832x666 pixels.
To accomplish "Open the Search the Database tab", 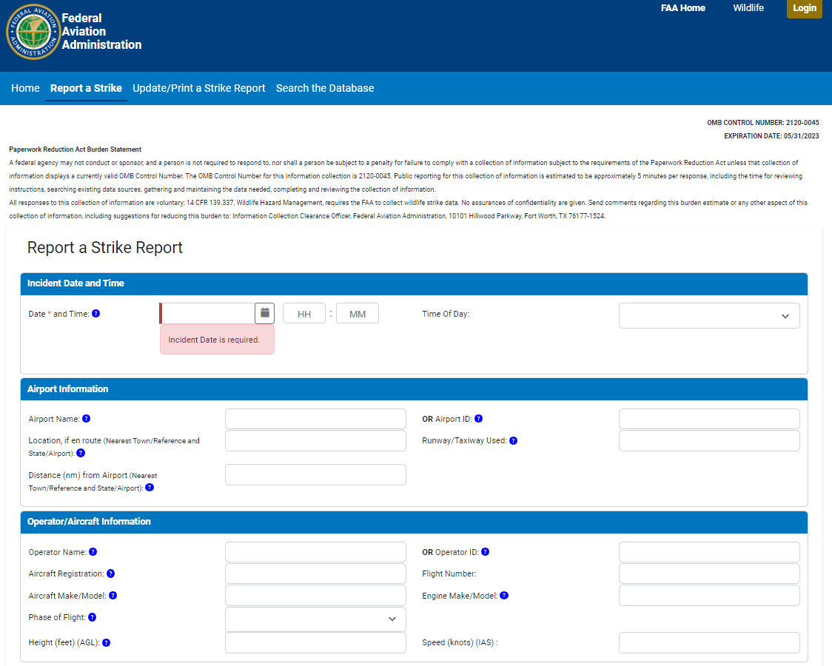I will 325,88.
